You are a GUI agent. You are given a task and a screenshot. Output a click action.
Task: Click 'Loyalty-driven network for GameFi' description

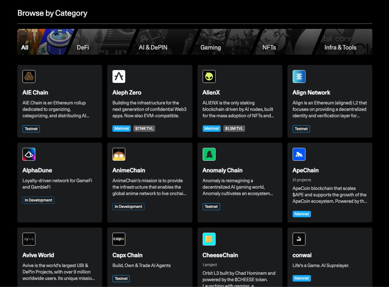pos(57,184)
